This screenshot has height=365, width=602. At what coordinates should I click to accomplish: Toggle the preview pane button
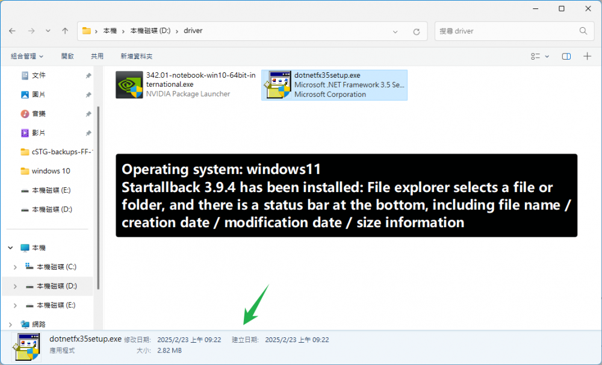tap(566, 57)
